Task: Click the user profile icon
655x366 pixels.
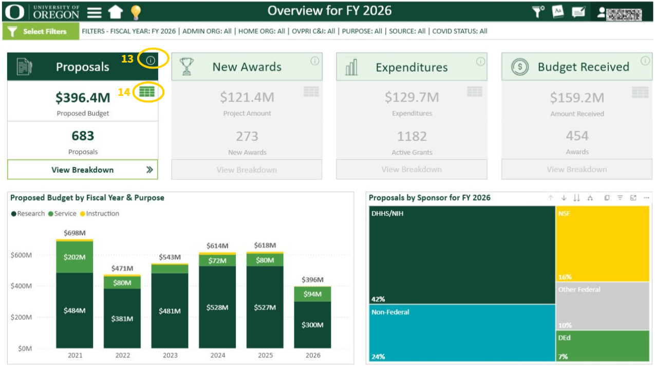Action: tap(601, 13)
